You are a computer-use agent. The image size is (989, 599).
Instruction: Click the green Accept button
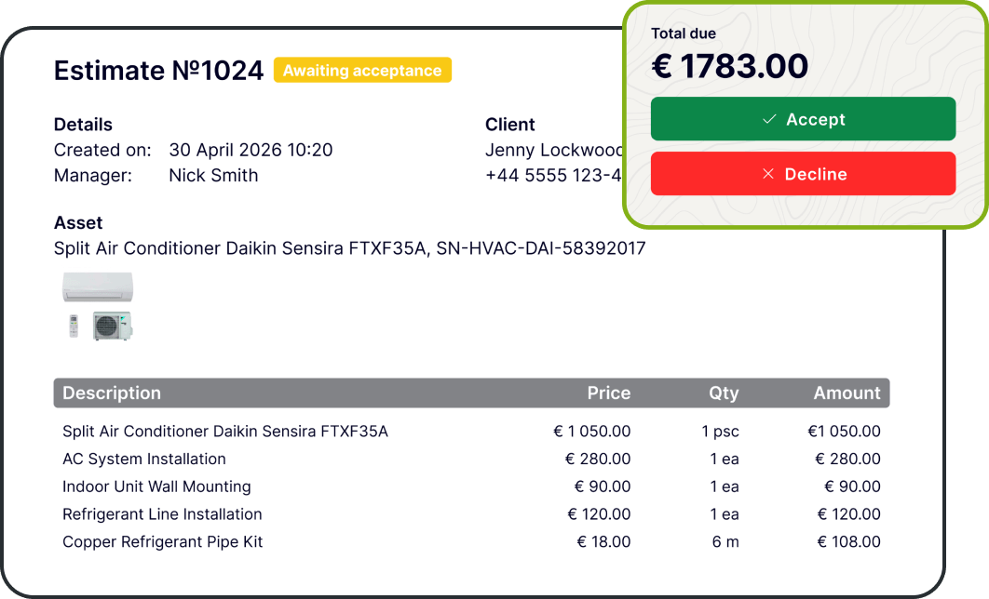[803, 119]
